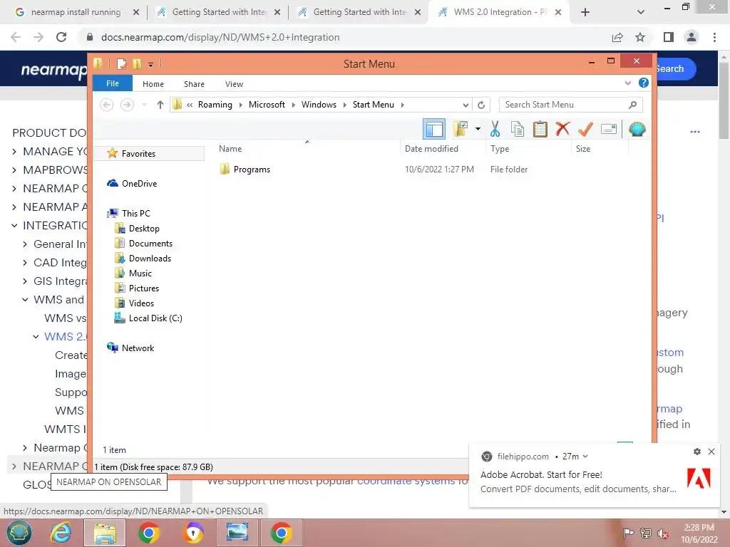The width and height of the screenshot is (730, 547).
Task: Switch to nearmap install running Chrome tab
Action: point(74,12)
